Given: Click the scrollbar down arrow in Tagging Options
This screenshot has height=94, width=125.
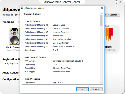Looking at the screenshot, I should click(x=101, y=83).
